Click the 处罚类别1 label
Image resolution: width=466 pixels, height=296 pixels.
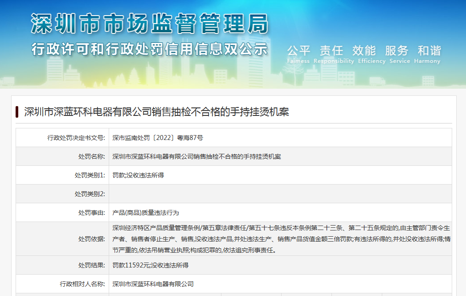pos(90,175)
